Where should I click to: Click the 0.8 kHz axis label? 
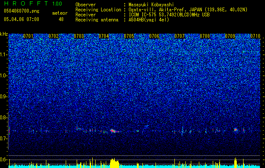tap(4, 118)
